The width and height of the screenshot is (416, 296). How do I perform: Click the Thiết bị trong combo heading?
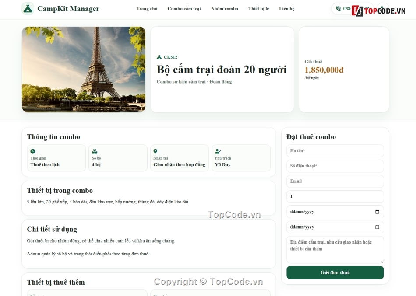(x=60, y=191)
